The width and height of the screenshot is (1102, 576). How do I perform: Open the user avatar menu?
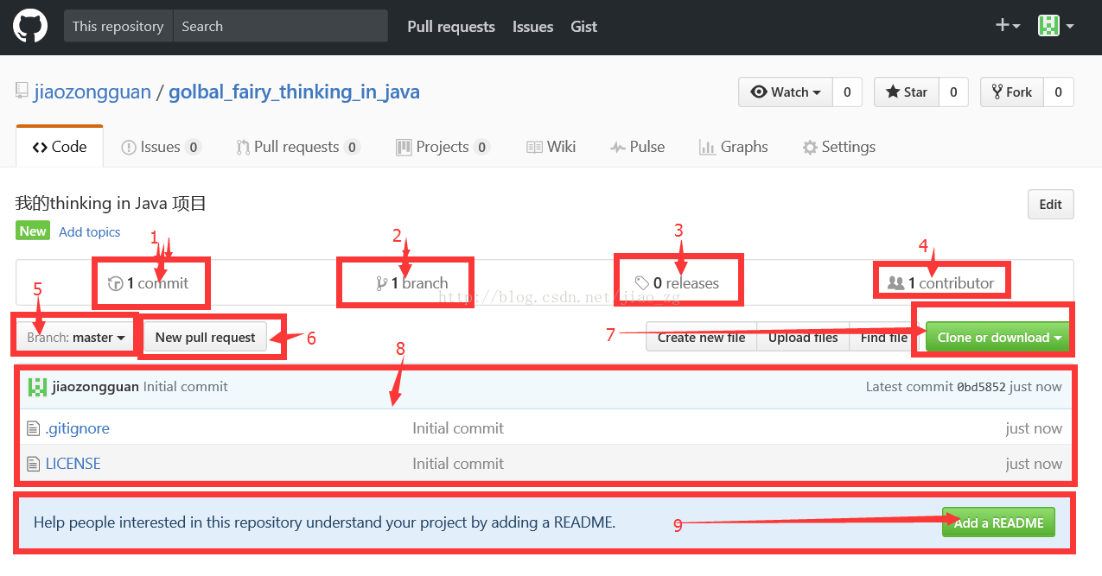pyautogui.click(x=1055, y=26)
